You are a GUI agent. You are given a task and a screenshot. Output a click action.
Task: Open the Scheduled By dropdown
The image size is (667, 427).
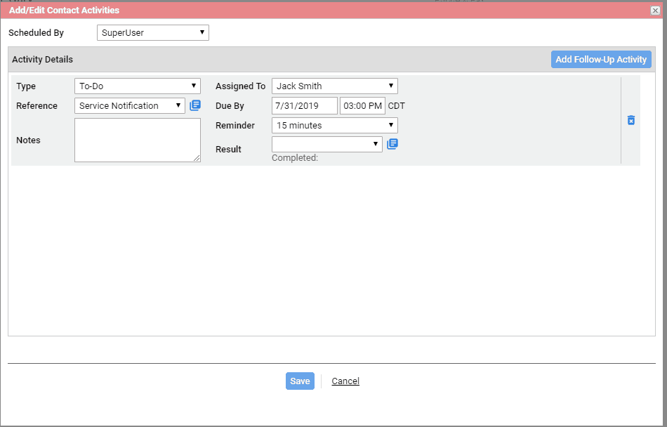pos(153,33)
